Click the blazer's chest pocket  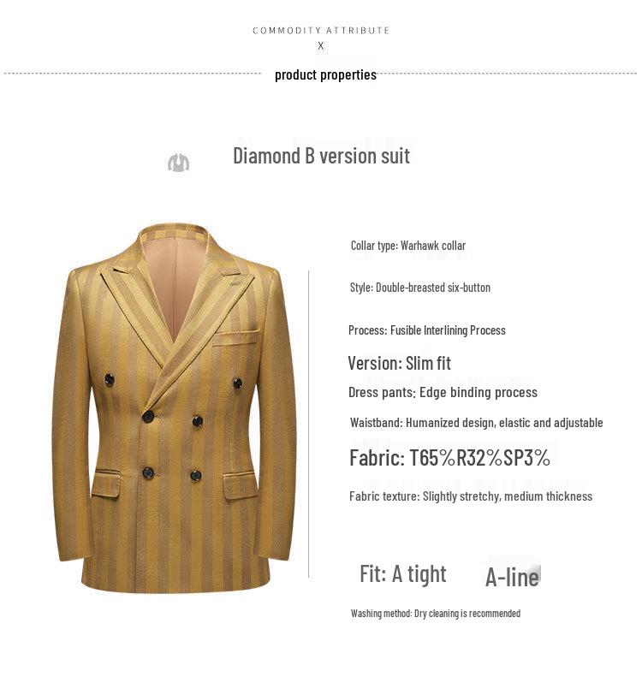[235, 338]
